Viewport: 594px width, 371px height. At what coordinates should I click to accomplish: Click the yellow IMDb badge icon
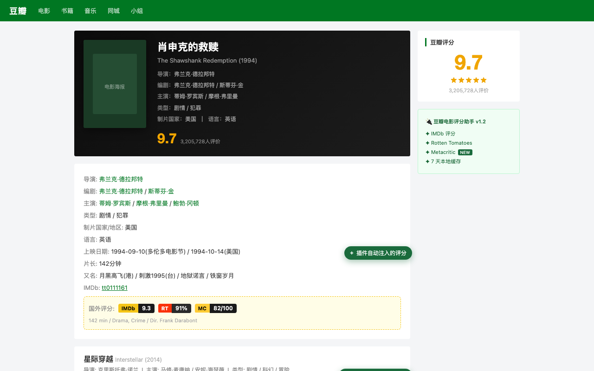pyautogui.click(x=129, y=308)
